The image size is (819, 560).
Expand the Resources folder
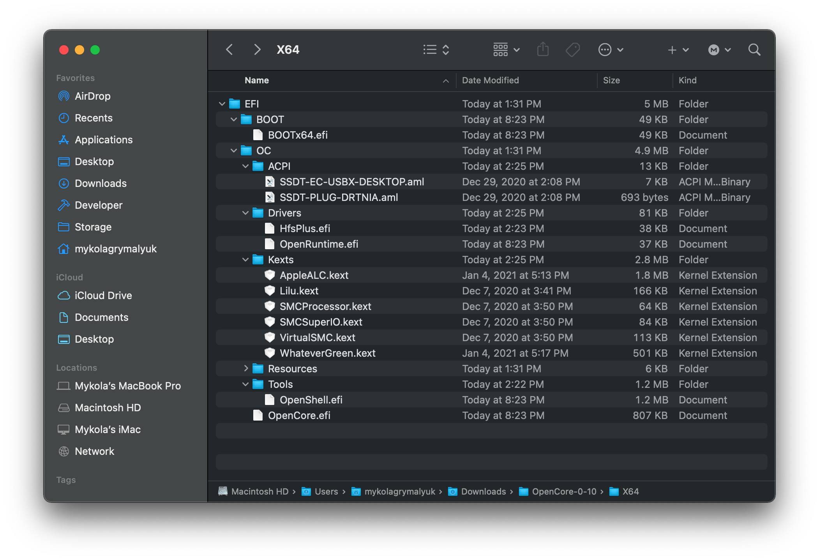[247, 368]
